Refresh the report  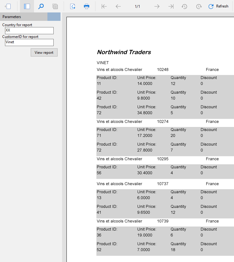218,6
